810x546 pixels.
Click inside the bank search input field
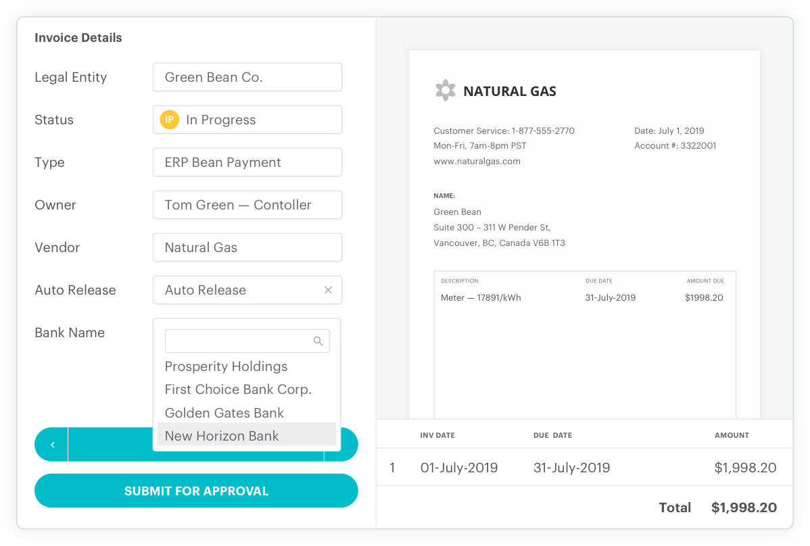[x=237, y=341]
